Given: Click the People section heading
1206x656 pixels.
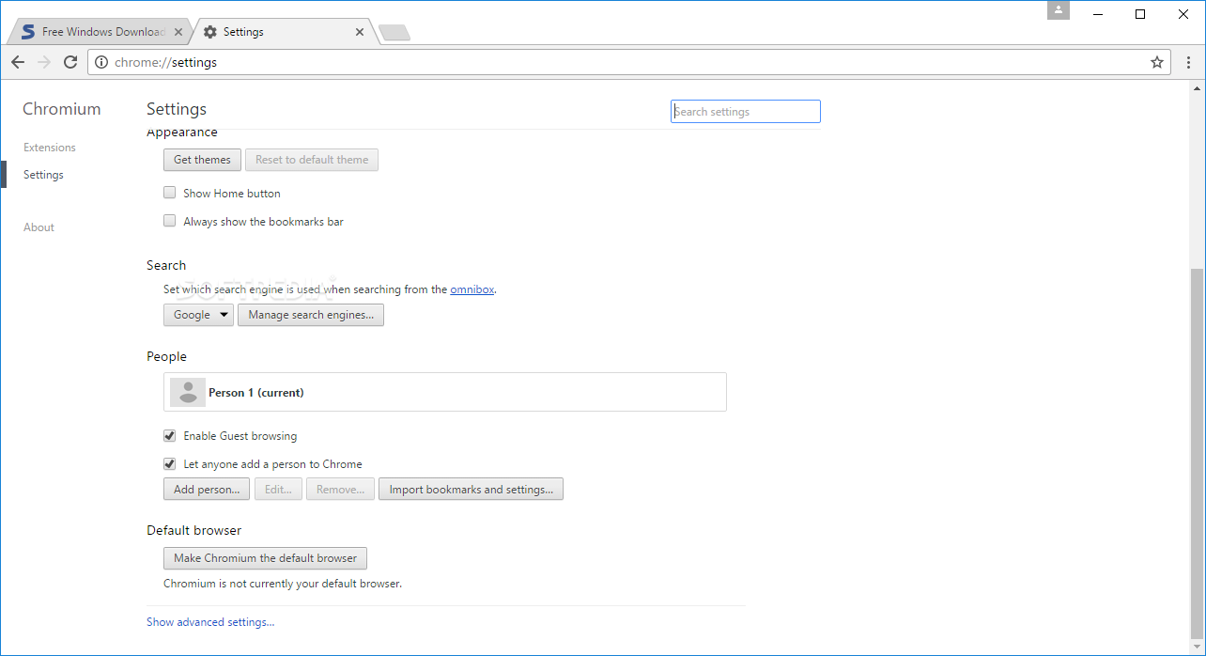Looking at the screenshot, I should click(x=166, y=356).
